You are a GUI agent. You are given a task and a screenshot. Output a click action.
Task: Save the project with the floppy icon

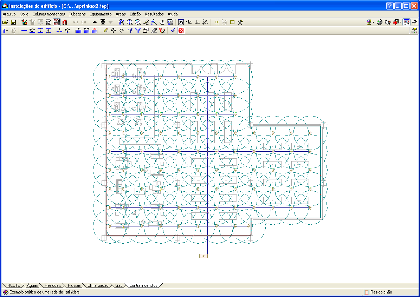coord(13,22)
